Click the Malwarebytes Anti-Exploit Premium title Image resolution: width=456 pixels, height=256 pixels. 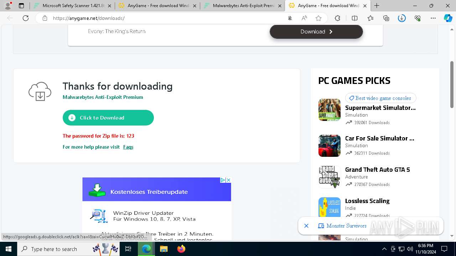tap(103, 97)
